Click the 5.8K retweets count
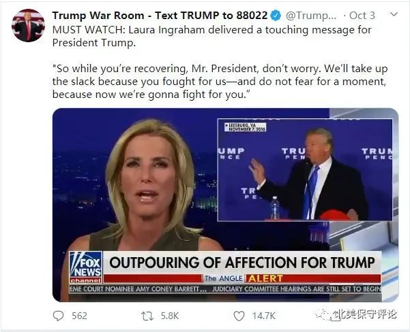Screen dimensions: 410x332 pos(170,316)
